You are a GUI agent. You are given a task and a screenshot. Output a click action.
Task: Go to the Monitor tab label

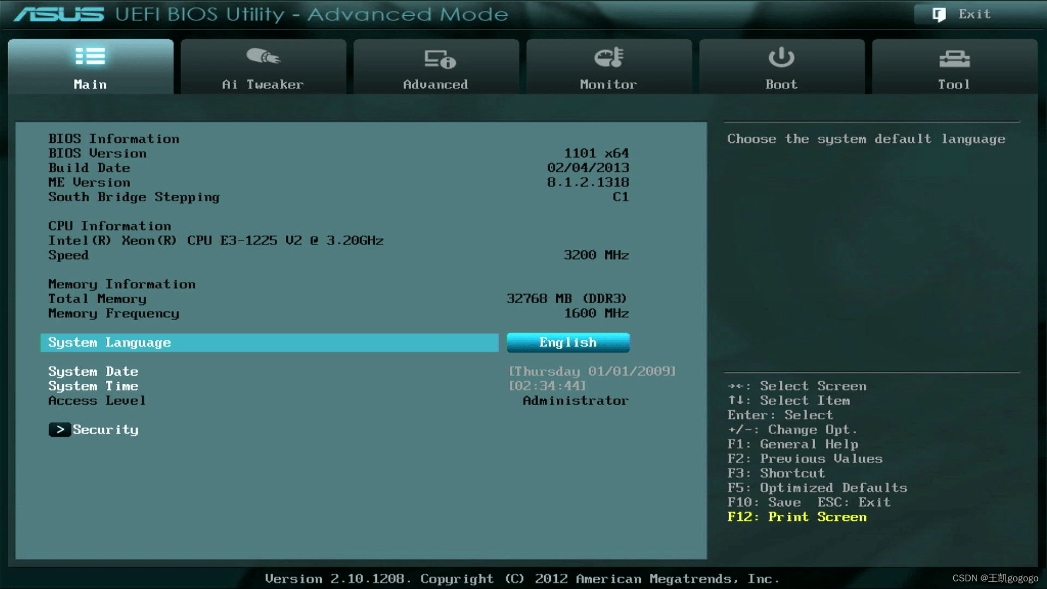coord(608,84)
